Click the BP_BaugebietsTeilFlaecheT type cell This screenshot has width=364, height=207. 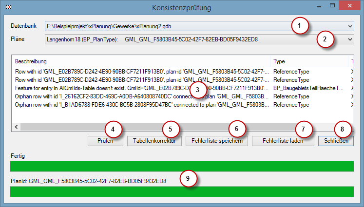click(309, 88)
